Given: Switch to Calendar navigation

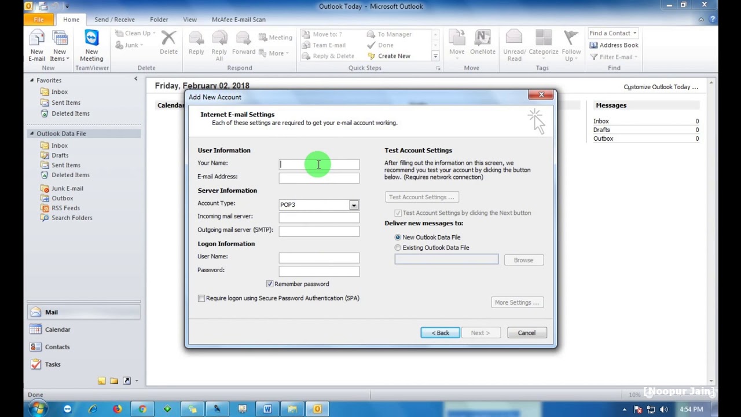Looking at the screenshot, I should click(x=84, y=330).
